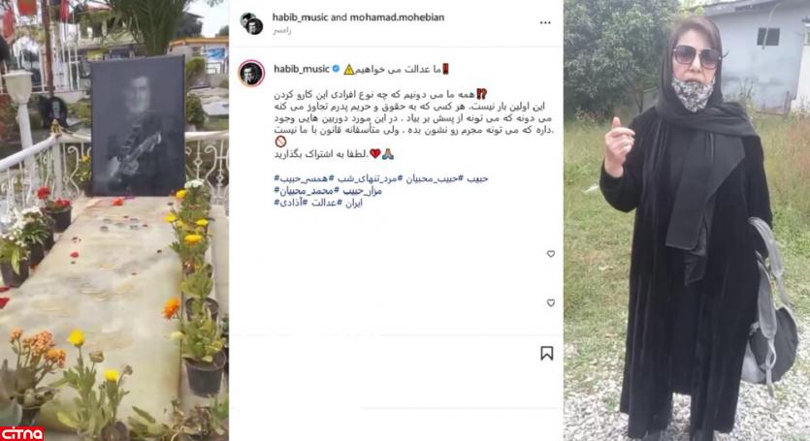Open the stacked profile avatars in the post header
Screen dimensions: 810x441
tap(251, 23)
